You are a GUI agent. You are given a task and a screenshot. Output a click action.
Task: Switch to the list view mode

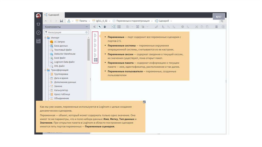(x=119, y=27)
